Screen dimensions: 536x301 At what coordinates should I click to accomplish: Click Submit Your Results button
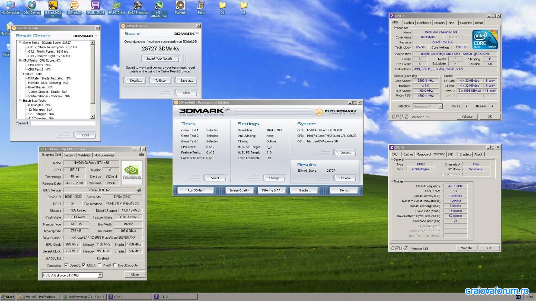[161, 58]
